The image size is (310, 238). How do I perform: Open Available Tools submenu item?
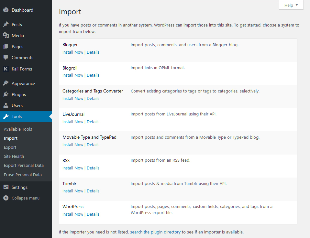[18, 129]
